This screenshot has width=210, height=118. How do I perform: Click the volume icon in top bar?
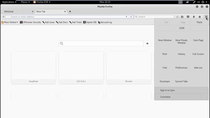coord(199,2)
